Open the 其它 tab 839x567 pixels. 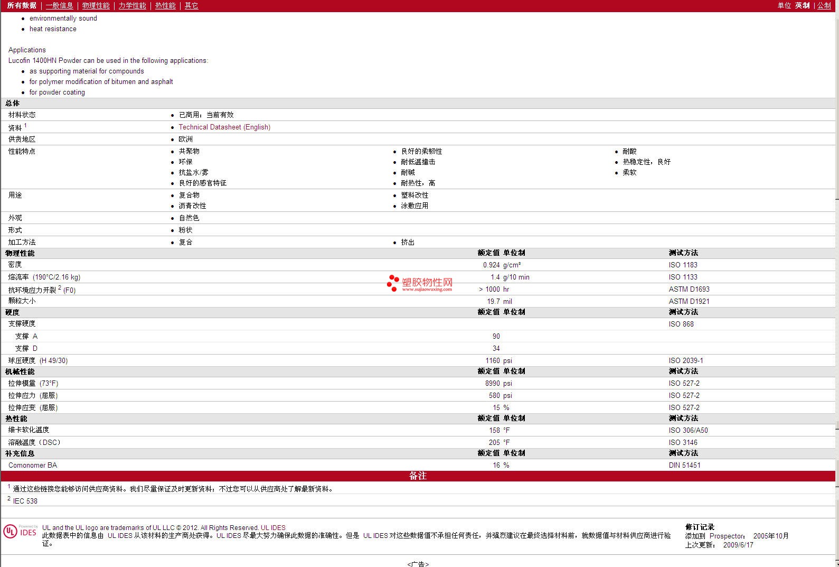coord(191,5)
